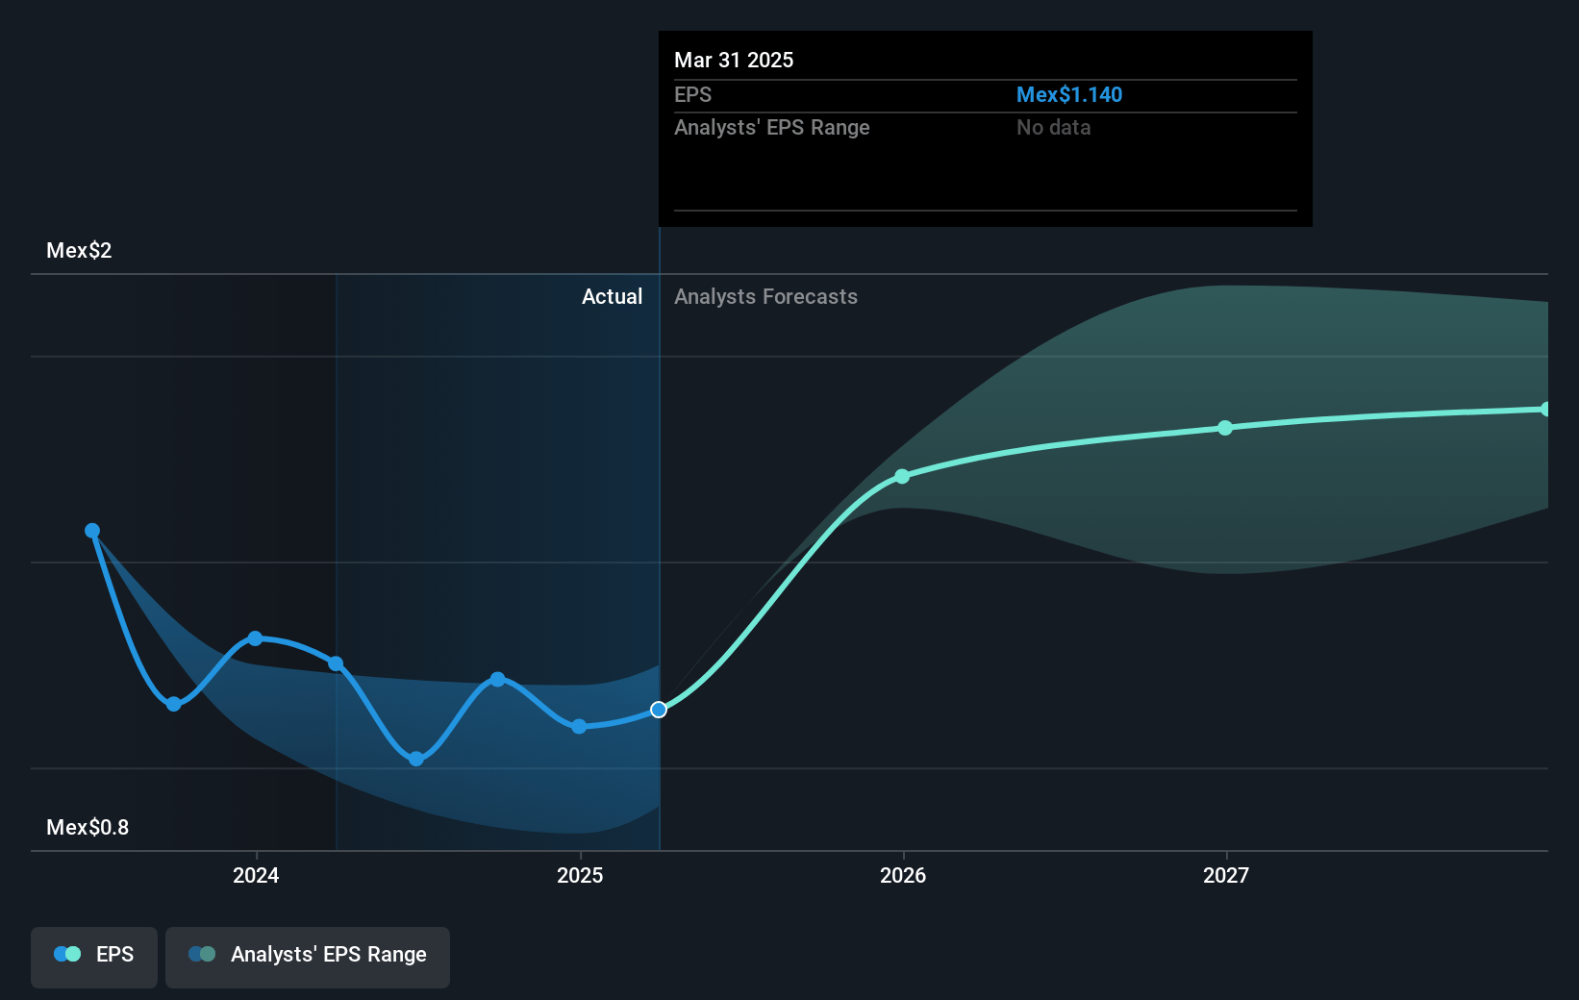This screenshot has width=1579, height=1000.
Task: Click the 2027 x-axis label
Action: tap(1226, 875)
